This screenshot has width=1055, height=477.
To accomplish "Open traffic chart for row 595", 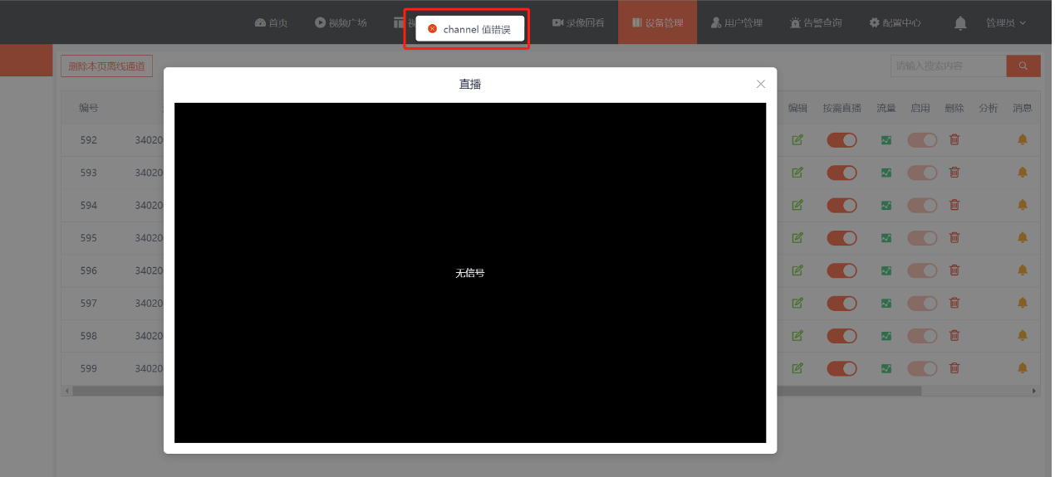I will pyautogui.click(x=886, y=238).
